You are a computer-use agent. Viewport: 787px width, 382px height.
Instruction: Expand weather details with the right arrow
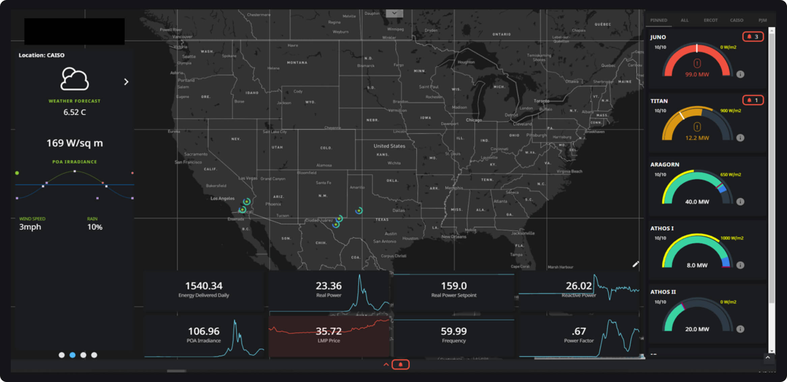point(127,82)
